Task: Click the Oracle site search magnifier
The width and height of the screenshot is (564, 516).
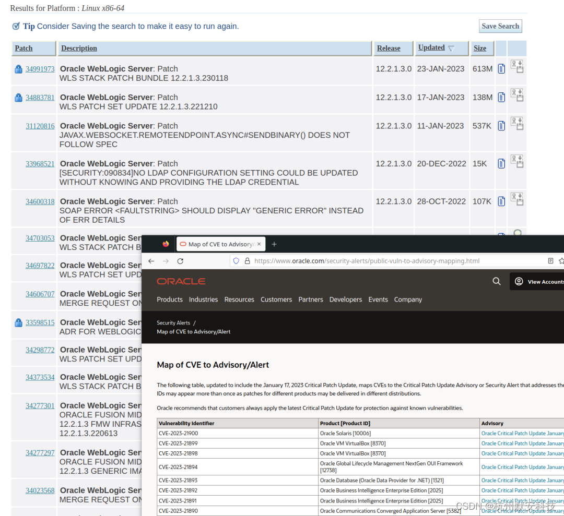Action: [497, 281]
